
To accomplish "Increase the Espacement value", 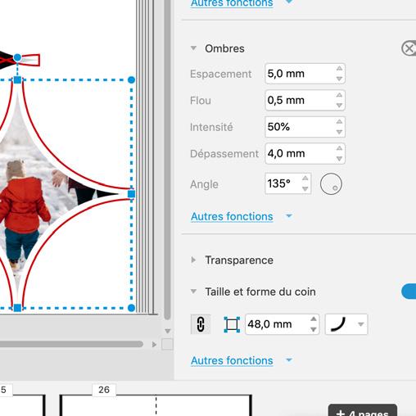I will pyautogui.click(x=339, y=68).
